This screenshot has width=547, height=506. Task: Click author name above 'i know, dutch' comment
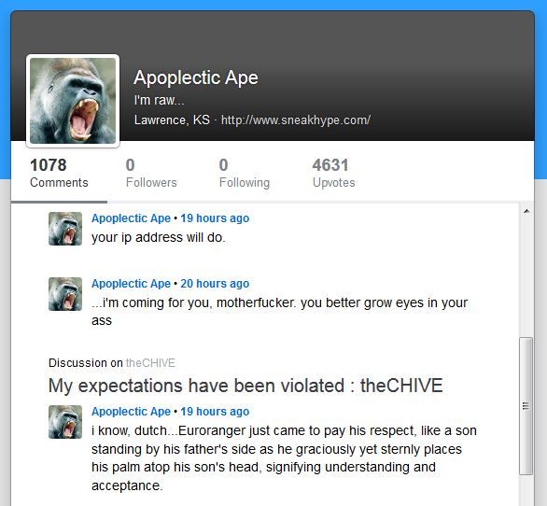pos(132,411)
